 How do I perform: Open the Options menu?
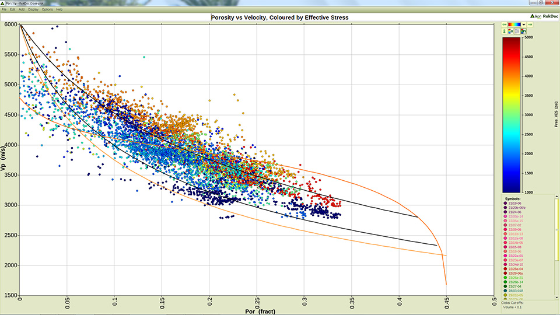tap(47, 10)
